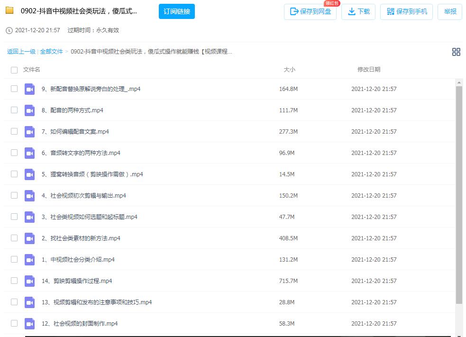The width and height of the screenshot is (466, 337).
Task: Toggle the select-all checkbox beside 文件名
Action: pos(14,70)
